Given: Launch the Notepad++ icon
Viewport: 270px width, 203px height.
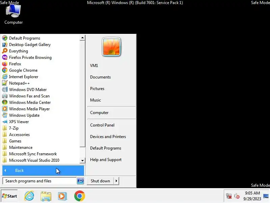Looking at the screenshot, I should pos(5,83).
